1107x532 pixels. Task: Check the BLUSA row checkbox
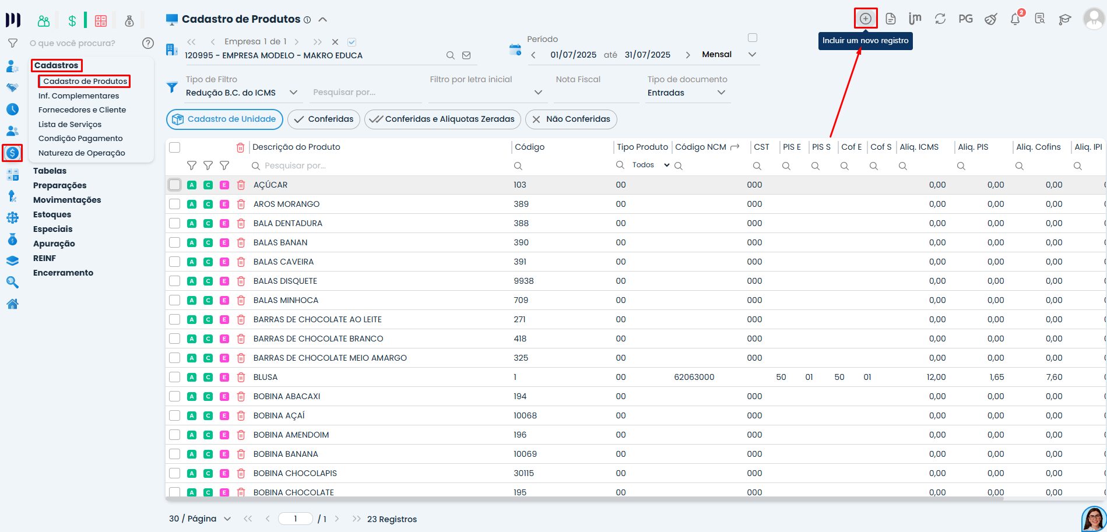pyautogui.click(x=174, y=377)
